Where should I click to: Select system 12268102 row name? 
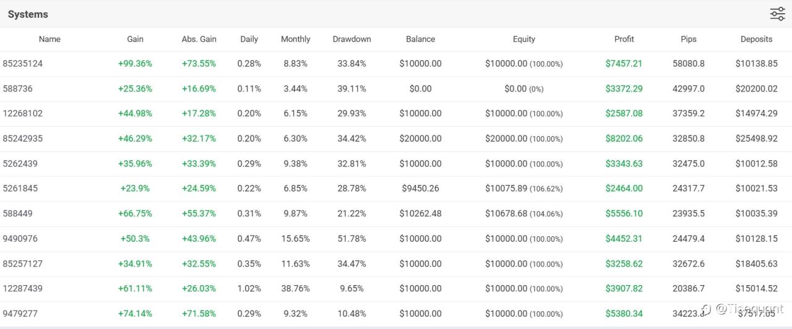coord(23,114)
